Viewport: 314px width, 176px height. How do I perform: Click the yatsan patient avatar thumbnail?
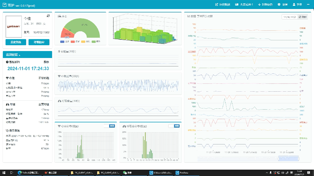[14, 27]
